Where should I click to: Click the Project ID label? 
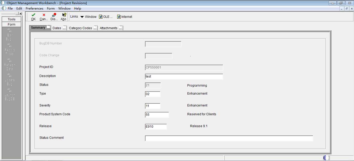[x=46, y=67]
